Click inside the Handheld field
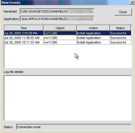 click(57, 11)
